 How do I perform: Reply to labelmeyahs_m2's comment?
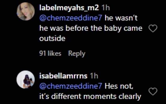77,54
